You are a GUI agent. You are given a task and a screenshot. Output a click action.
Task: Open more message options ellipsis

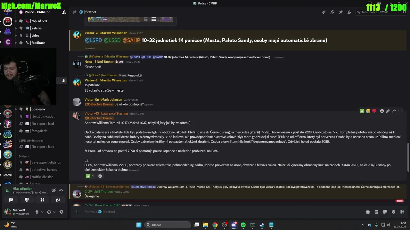pyautogui.click(x=400, y=111)
